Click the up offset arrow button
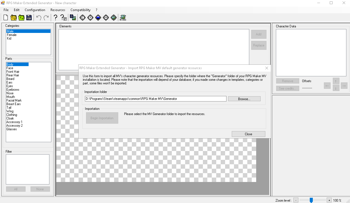This screenshot has height=203, width=350. tap(336, 81)
